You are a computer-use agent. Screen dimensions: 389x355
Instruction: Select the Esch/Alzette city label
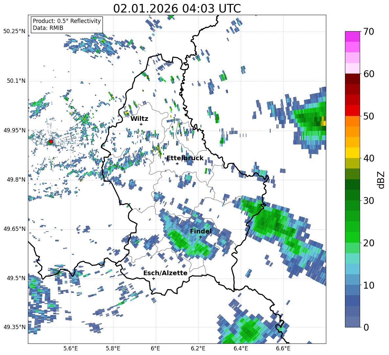pos(165,273)
